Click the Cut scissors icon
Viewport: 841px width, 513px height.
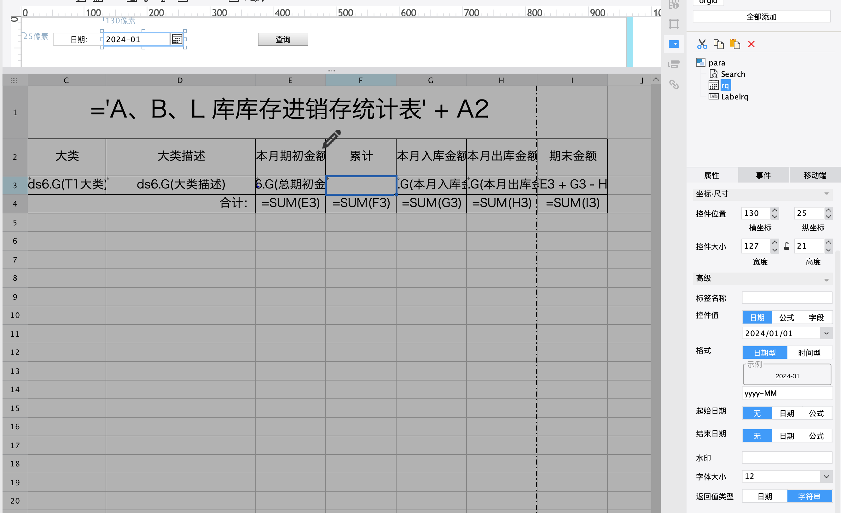[x=702, y=44]
